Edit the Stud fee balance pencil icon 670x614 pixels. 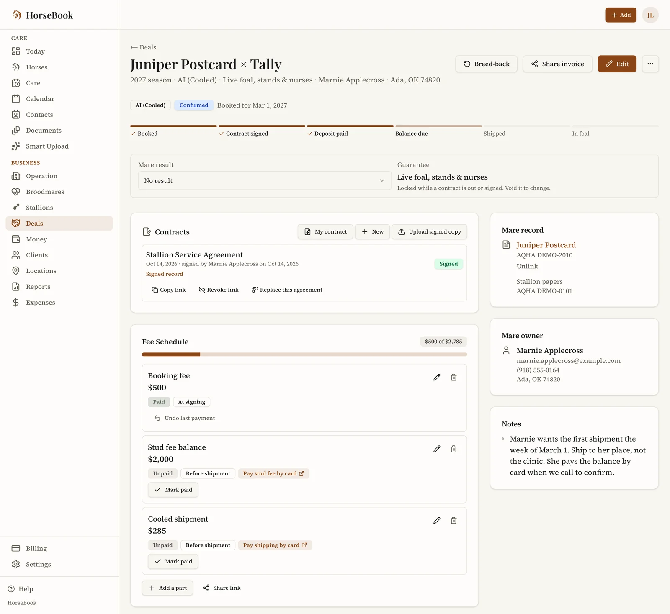point(437,449)
